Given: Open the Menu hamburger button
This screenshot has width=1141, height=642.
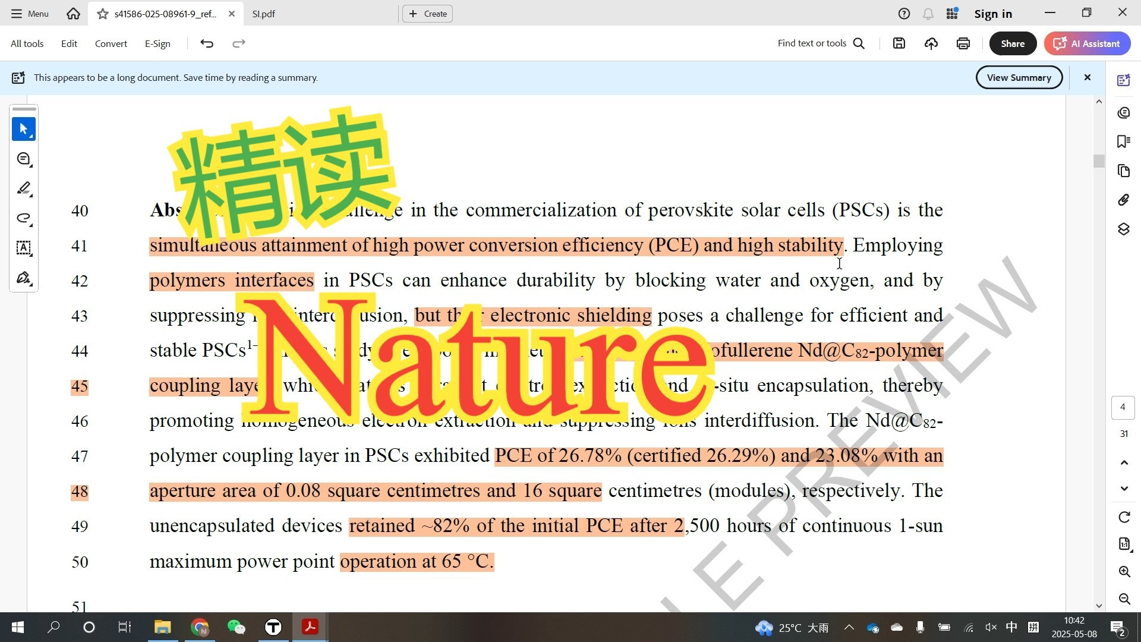Looking at the screenshot, I should [x=30, y=13].
